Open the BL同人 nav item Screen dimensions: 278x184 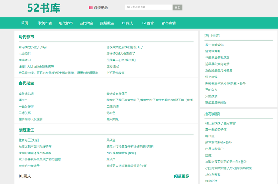tap(127, 23)
